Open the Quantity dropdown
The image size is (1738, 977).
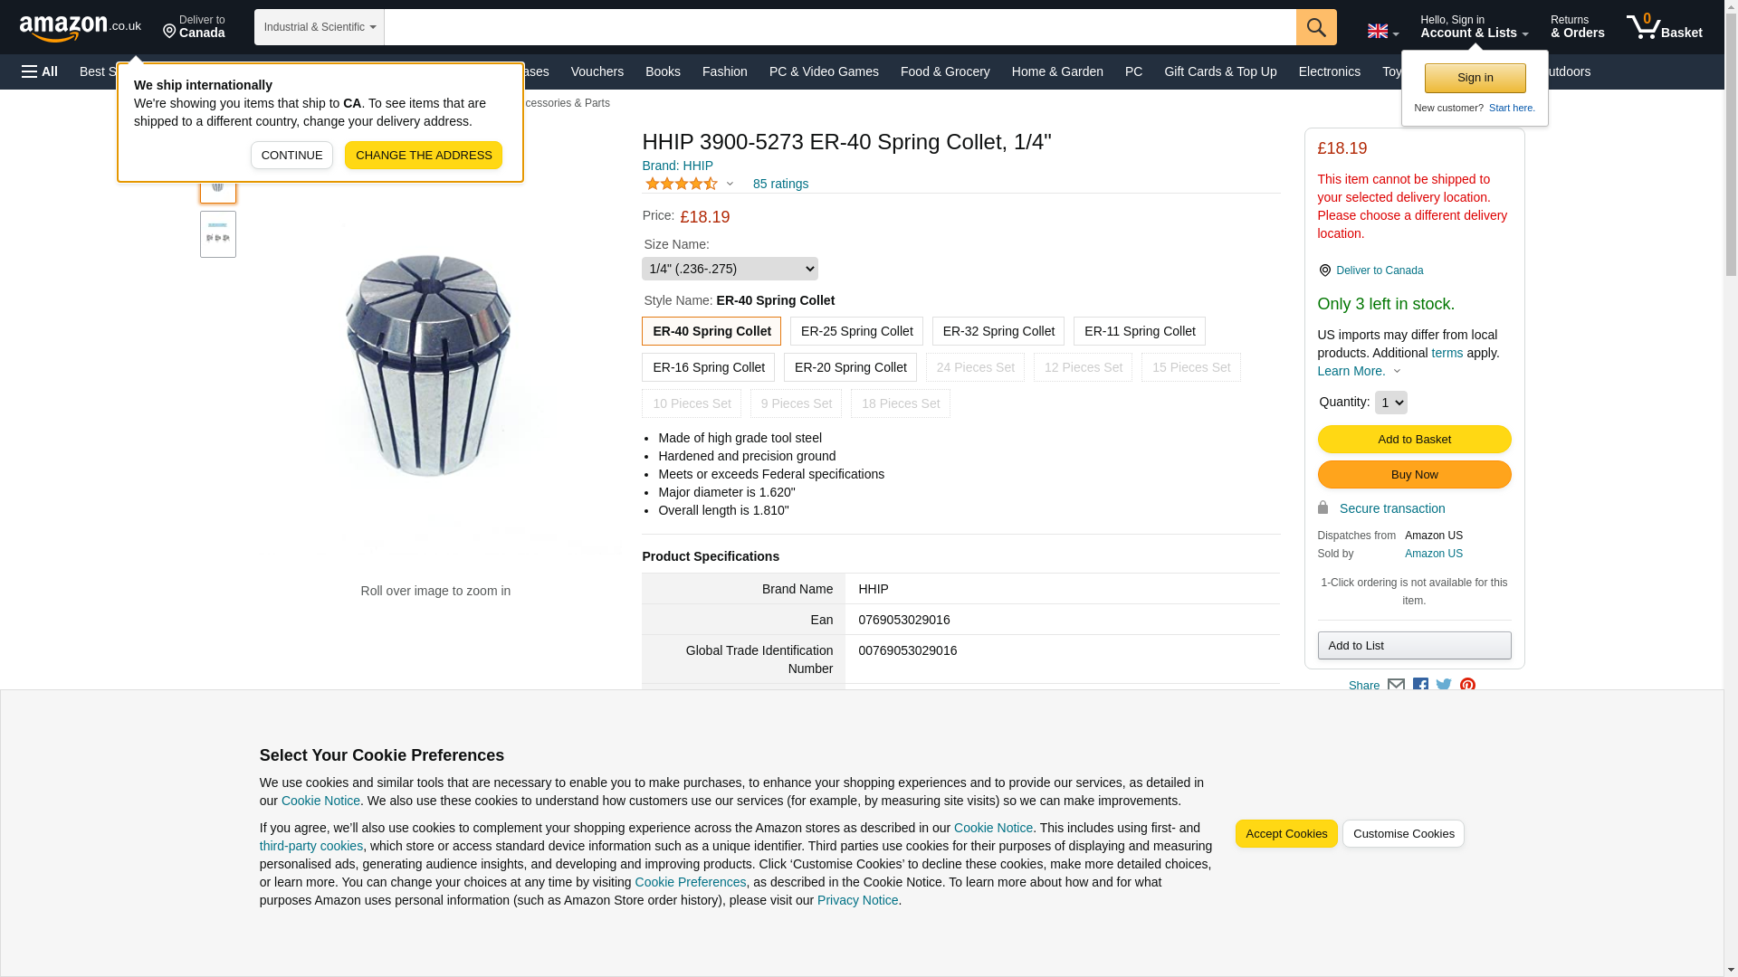click(x=1390, y=403)
